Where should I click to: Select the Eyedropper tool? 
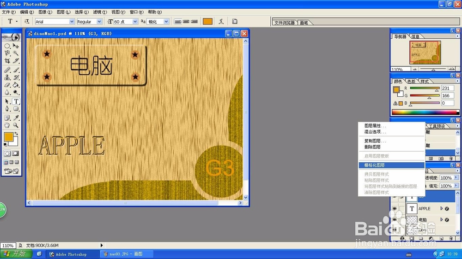[x=16, y=118]
